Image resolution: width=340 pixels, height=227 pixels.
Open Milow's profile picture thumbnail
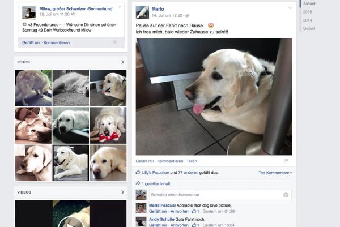pyautogui.click(x=29, y=12)
